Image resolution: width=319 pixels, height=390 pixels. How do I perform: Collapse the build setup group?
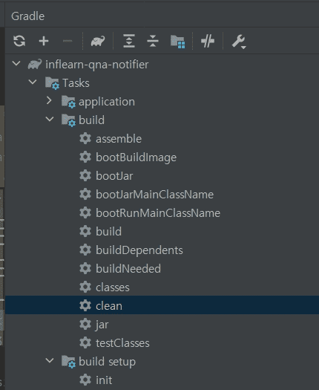tap(50, 360)
